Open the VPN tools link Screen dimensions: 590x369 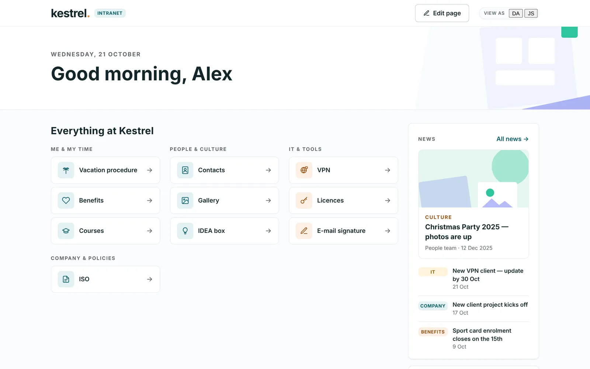344,170
